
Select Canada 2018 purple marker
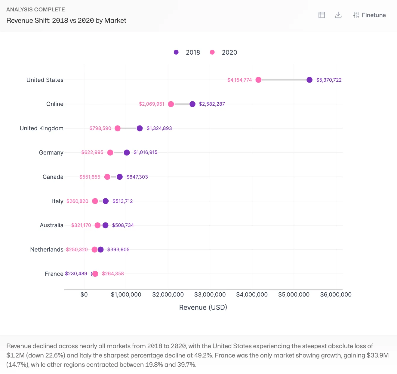(x=120, y=177)
